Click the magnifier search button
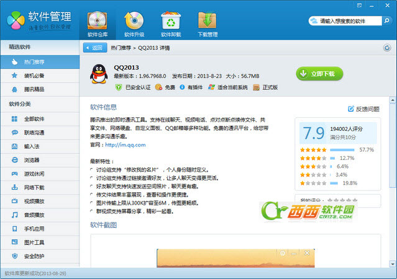 (386, 20)
